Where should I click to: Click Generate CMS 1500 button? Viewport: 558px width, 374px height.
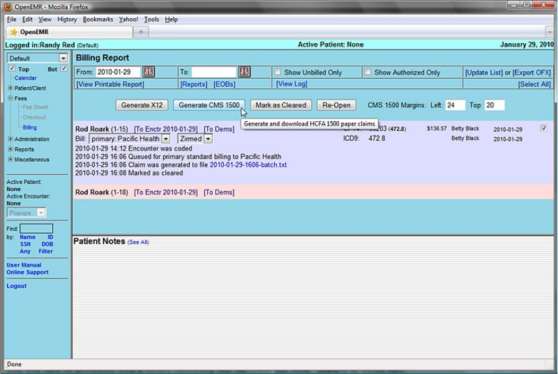(209, 105)
